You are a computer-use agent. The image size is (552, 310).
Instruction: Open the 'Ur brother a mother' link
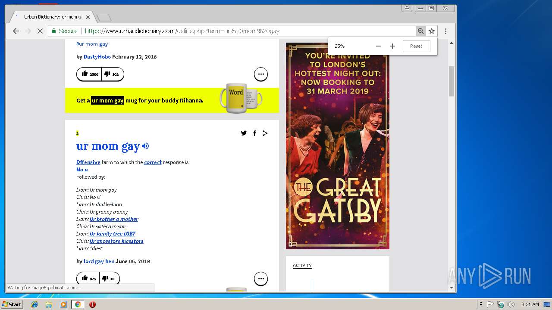(114, 219)
